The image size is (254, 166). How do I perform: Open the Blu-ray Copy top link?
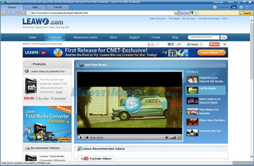click(189, 18)
